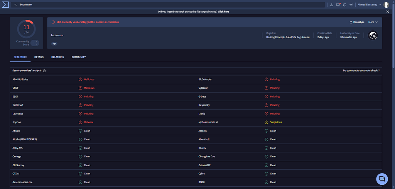Click the Kaspersky Phishing verdict icon
The width and height of the screenshot is (395, 189).
pos(266,105)
